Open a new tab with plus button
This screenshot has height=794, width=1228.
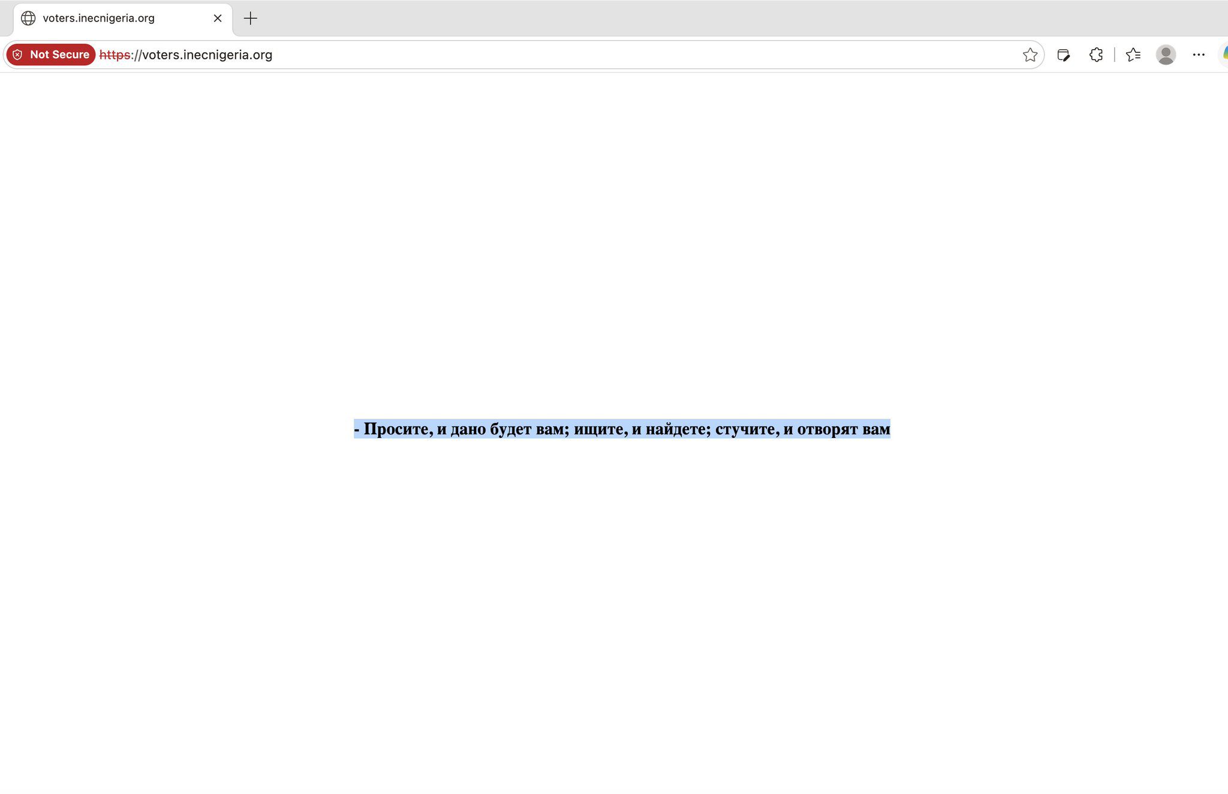click(x=251, y=18)
